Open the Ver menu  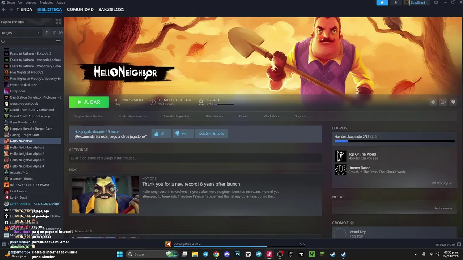pos(21,3)
